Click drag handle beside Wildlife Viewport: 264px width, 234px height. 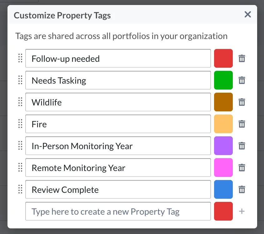pyautogui.click(x=20, y=102)
